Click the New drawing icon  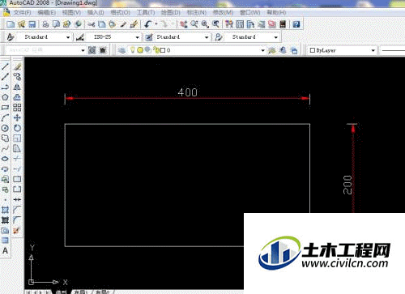tap(11, 24)
